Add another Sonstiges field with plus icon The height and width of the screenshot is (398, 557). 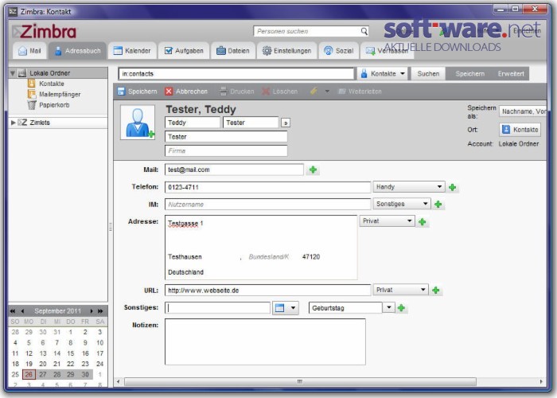[x=401, y=308]
